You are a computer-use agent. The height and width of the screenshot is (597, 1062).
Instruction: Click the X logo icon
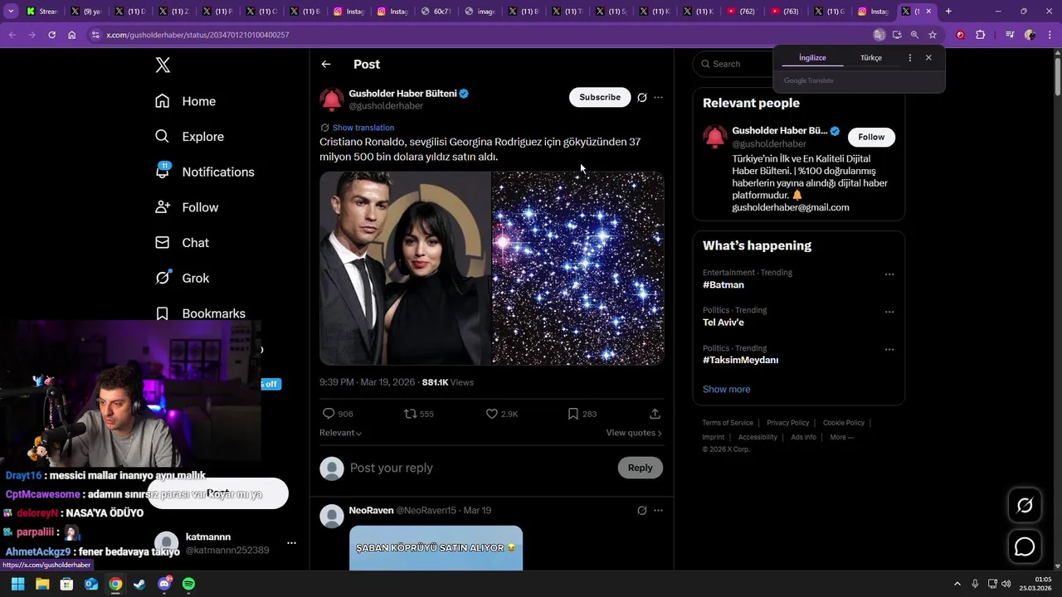163,66
